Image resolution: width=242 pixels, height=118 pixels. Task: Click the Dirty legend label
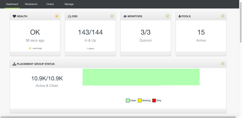pyautogui.click(x=159, y=101)
